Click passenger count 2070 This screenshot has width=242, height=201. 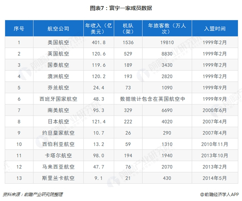coord(167,167)
